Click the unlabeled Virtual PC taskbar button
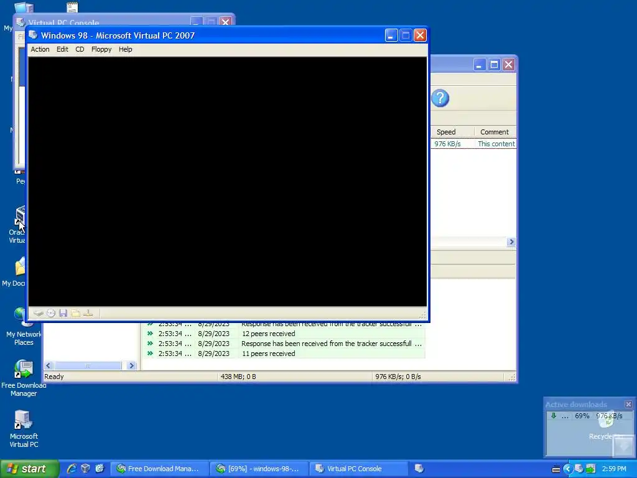Screen dimensions: 637x478 [x=419, y=469]
